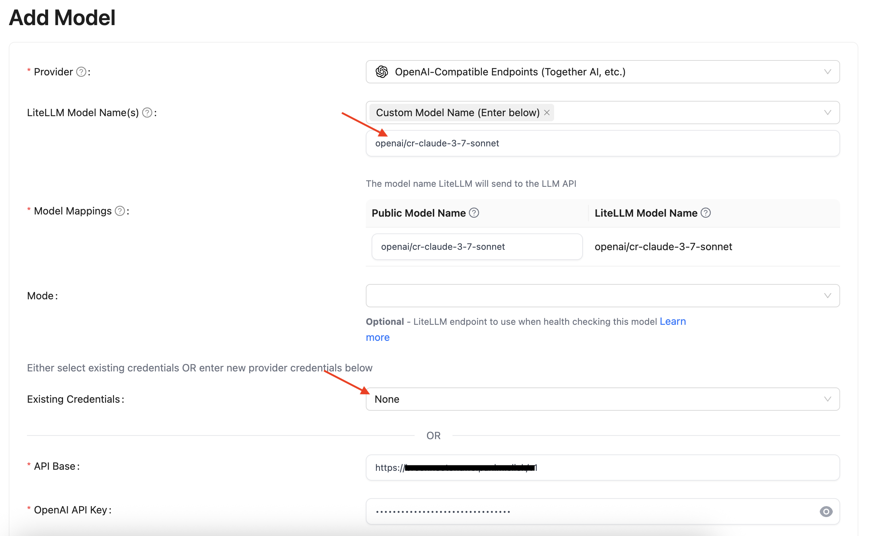
Task: Click help icon next to LiteLLM Model Name(s)
Action: [x=147, y=113]
